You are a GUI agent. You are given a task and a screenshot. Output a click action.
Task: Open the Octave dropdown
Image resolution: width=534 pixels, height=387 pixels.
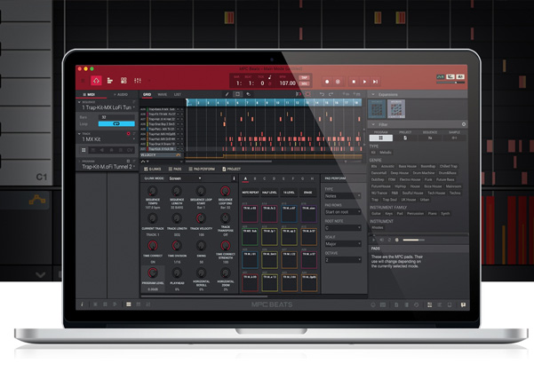tap(343, 260)
